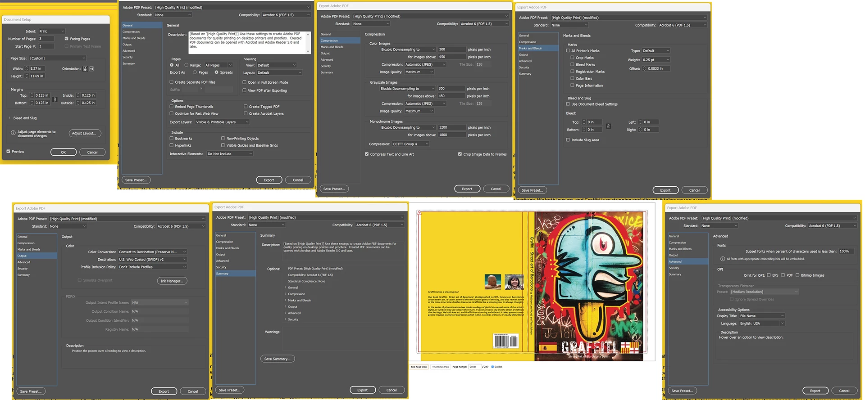Click the Width stepper arrows in Document Setup

(27, 68)
